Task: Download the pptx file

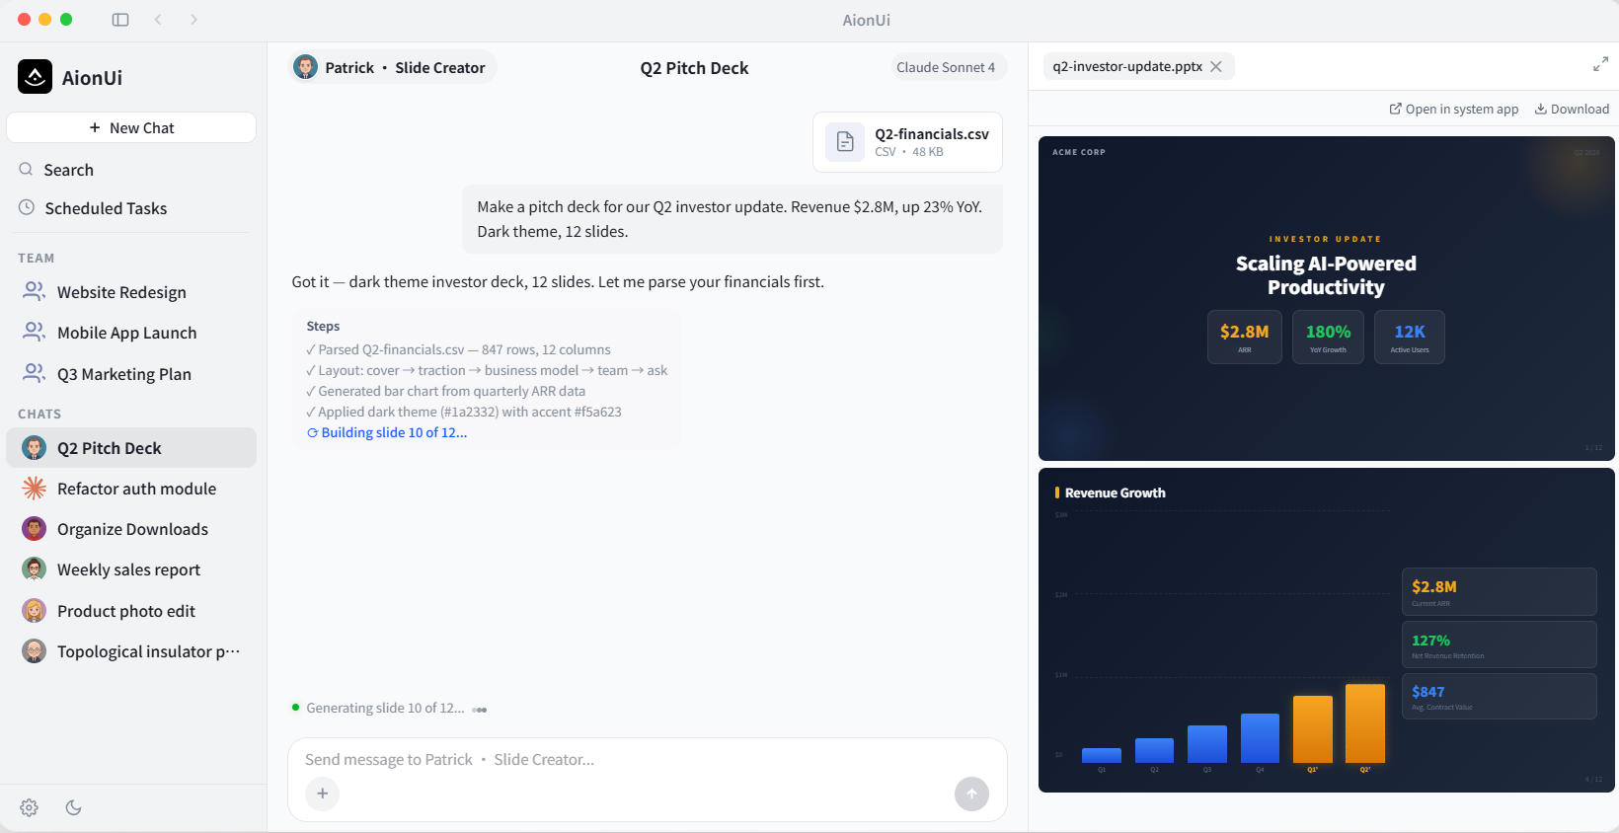Action: click(x=1572, y=109)
